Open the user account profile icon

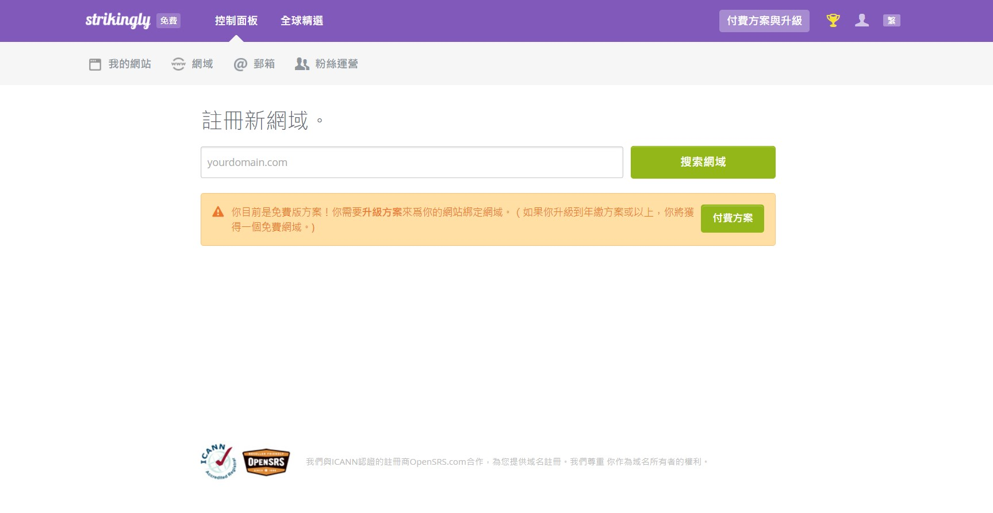(x=861, y=21)
